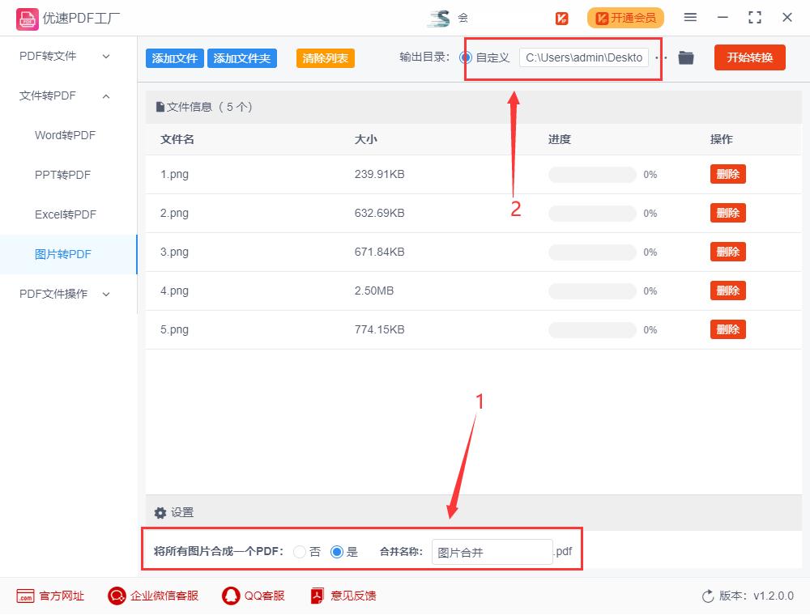Click the 设置 gear icon in settings bar
Viewport: 810px width, 615px height.
pos(160,512)
